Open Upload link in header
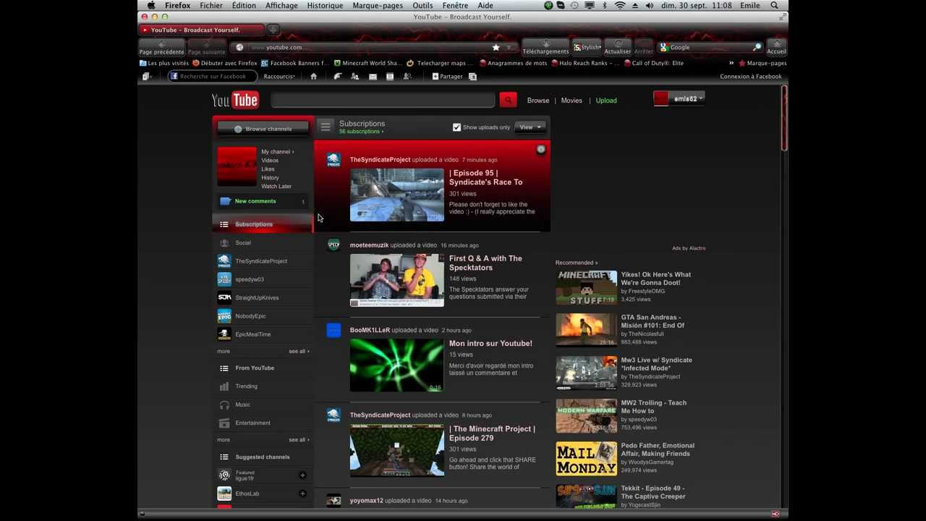This screenshot has height=521, width=926. tap(606, 101)
